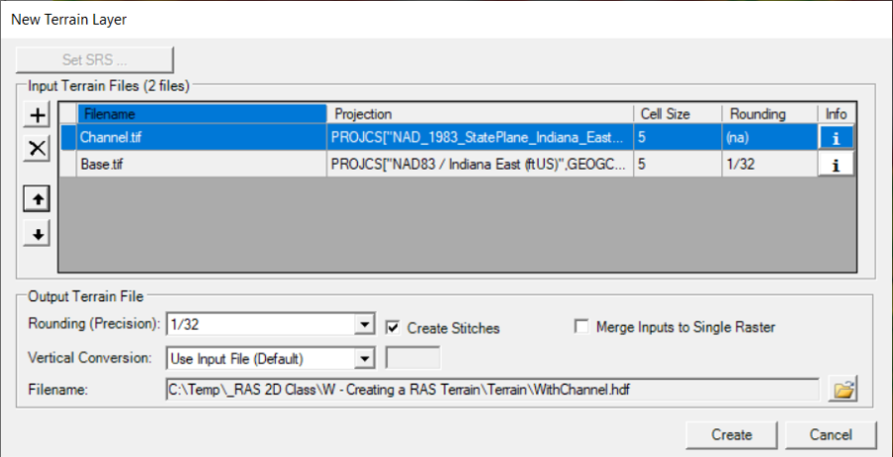Click the cell size value for Base.tif
The width and height of the screenshot is (893, 457).
point(678,165)
